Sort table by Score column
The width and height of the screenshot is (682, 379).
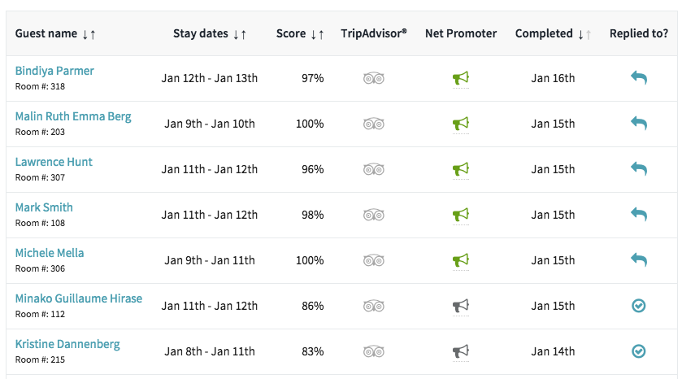coord(300,33)
